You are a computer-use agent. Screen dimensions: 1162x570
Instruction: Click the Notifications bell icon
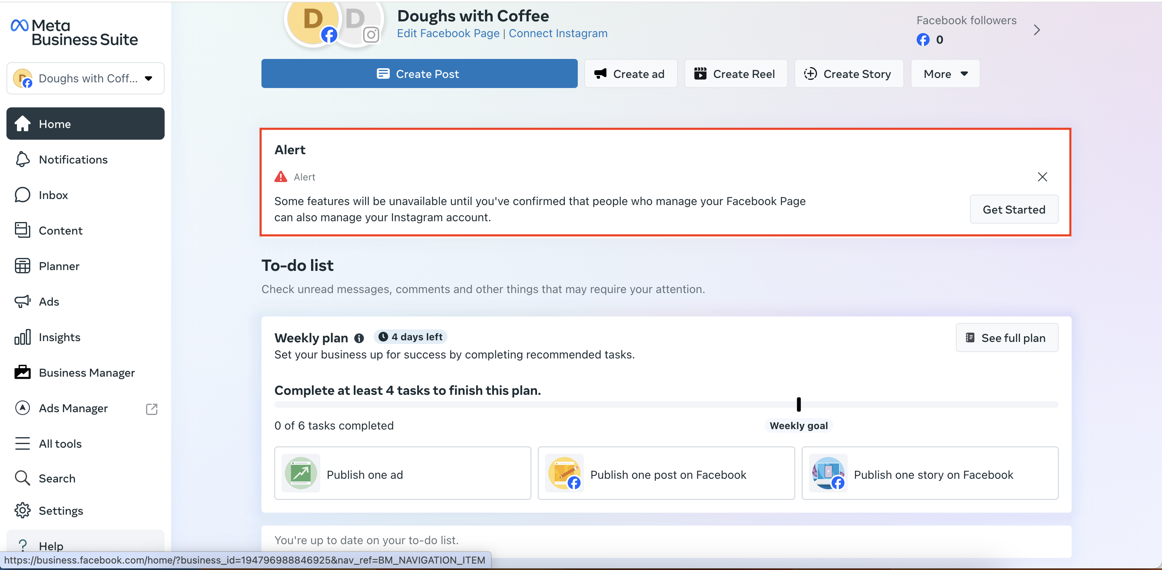point(22,159)
